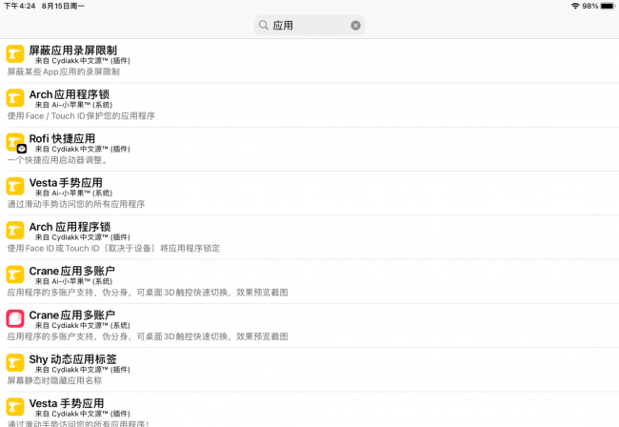Viewport: 619px width, 427px height.
Task: Clear the search field with the X button
Action: (355, 26)
